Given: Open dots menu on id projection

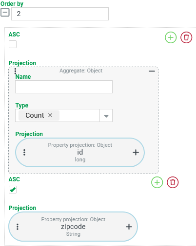Looking at the screenshot, I should pos(24,152).
